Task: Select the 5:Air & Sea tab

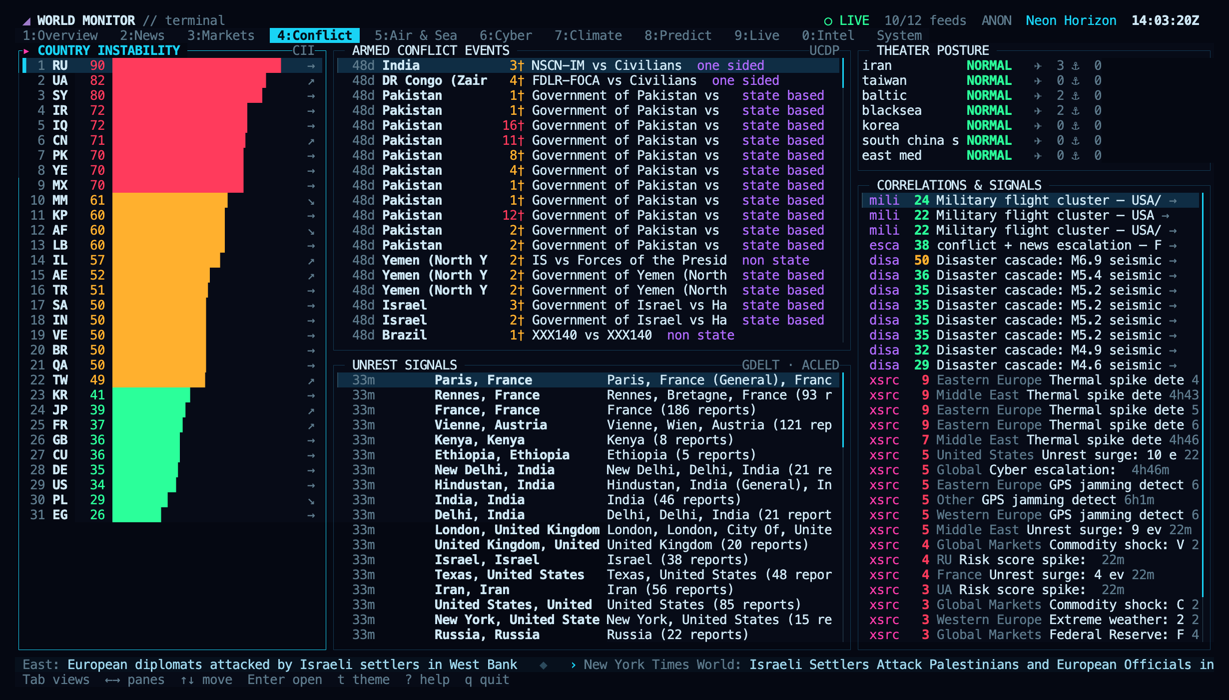Action: tap(416, 35)
